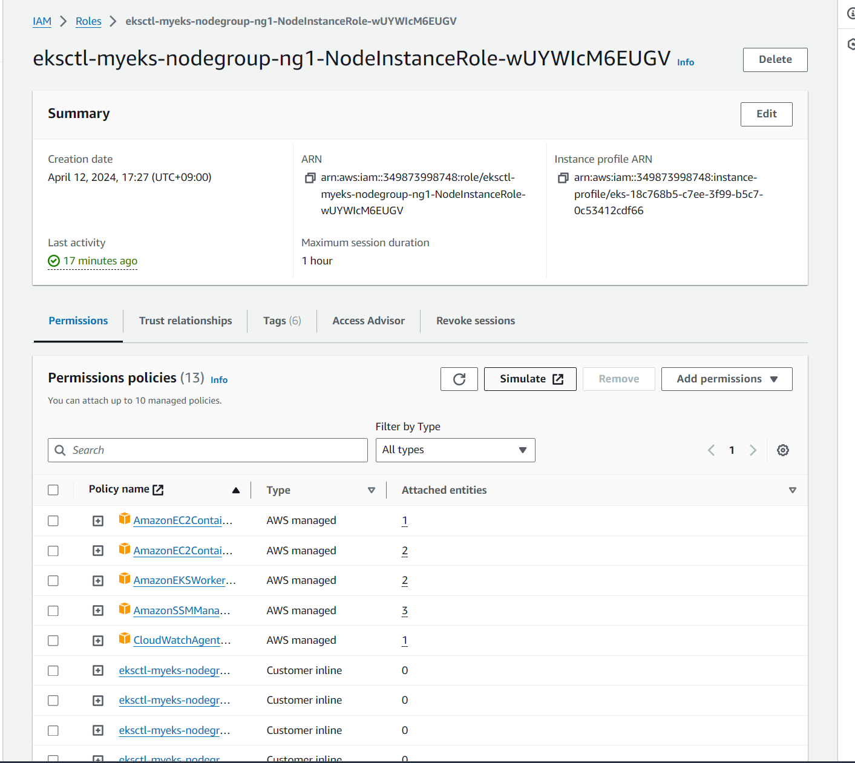Expand the CloudWatchAgent policy row
The image size is (855, 763).
(98, 641)
